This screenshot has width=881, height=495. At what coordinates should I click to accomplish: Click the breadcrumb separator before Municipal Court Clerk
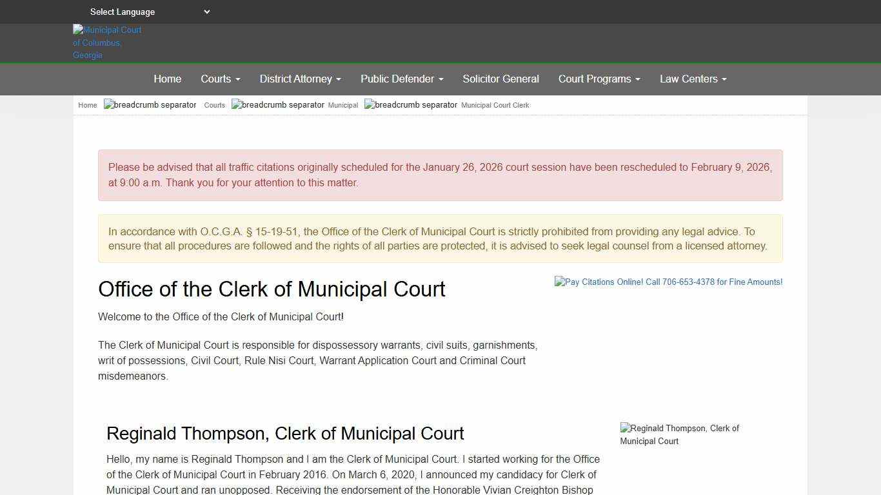[411, 104]
